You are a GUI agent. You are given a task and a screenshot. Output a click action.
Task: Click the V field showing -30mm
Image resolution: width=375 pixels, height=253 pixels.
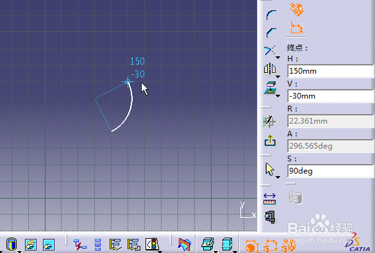pyautogui.click(x=330, y=96)
